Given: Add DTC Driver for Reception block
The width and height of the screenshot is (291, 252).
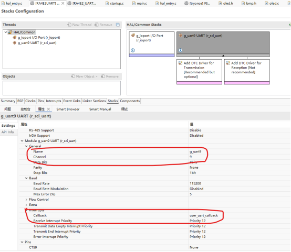Looking at the screenshot, I should tap(247, 72).
